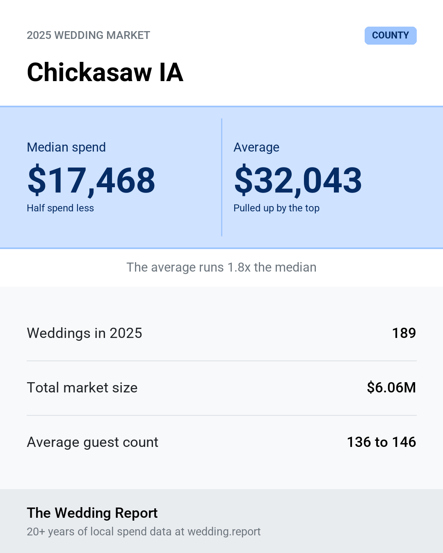
Task: Click the blue median and average panel
Action: point(221,177)
